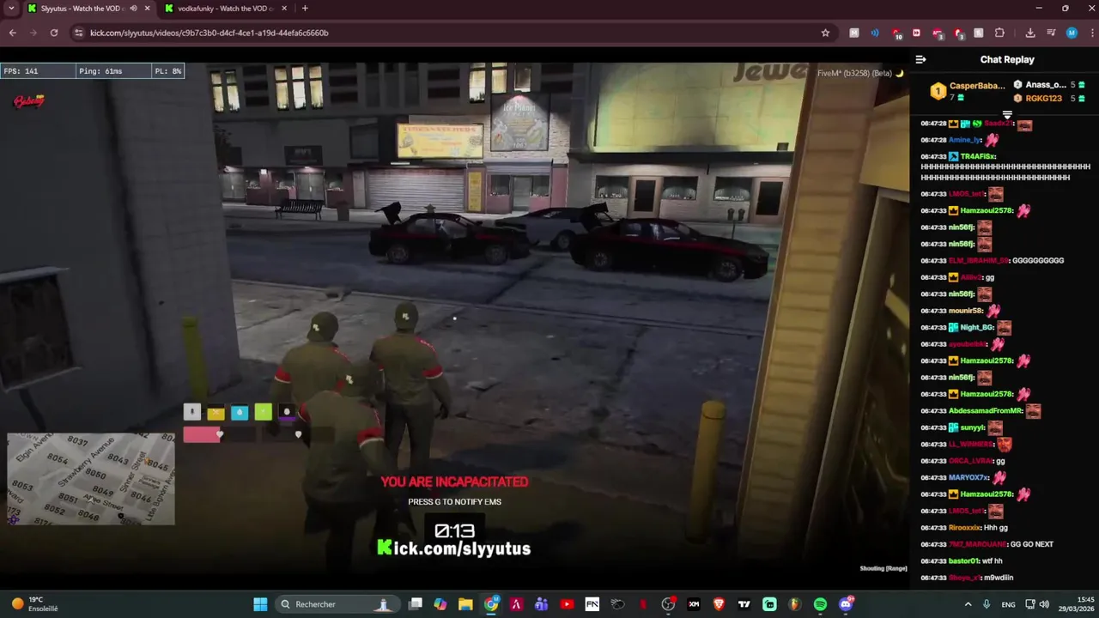Image resolution: width=1099 pixels, height=618 pixels.
Task: Click username Night_BG in chat
Action: click(x=977, y=328)
